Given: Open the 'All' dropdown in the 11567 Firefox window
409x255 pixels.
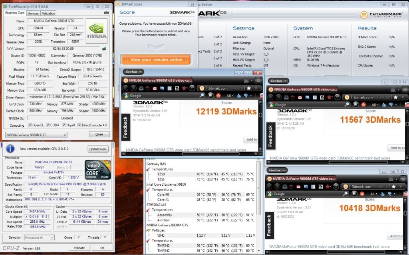Looking at the screenshot, I should [x=375, y=105].
